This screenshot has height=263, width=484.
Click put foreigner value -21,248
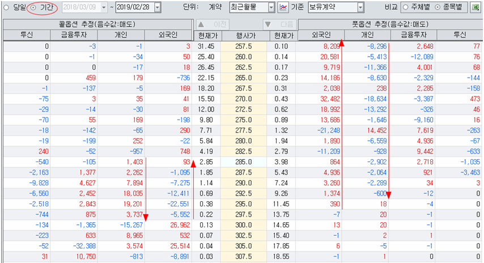click(x=329, y=130)
